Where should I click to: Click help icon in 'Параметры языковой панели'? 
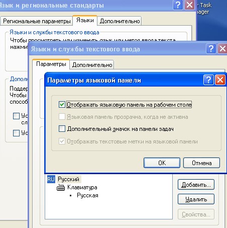(x=208, y=80)
